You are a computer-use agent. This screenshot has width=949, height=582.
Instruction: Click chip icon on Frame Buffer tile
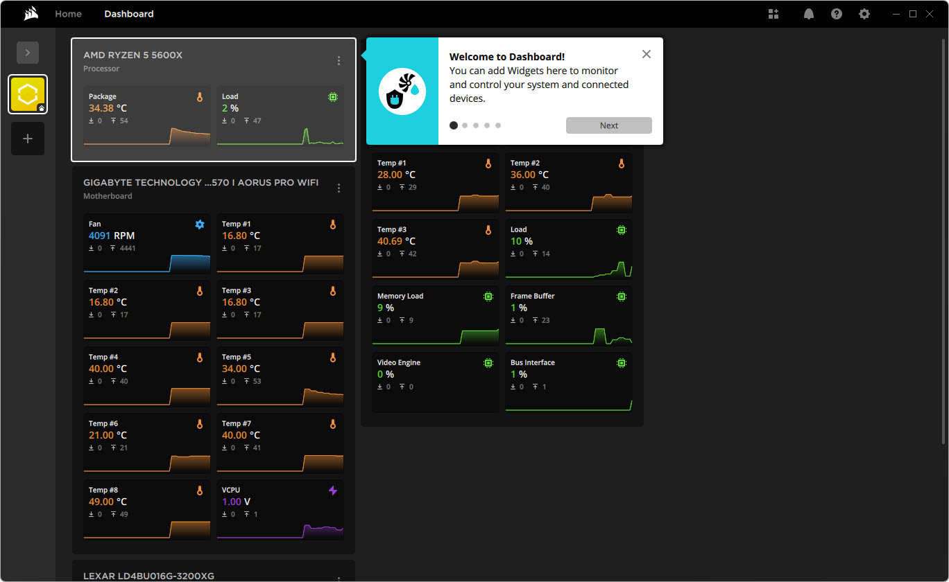(x=622, y=297)
